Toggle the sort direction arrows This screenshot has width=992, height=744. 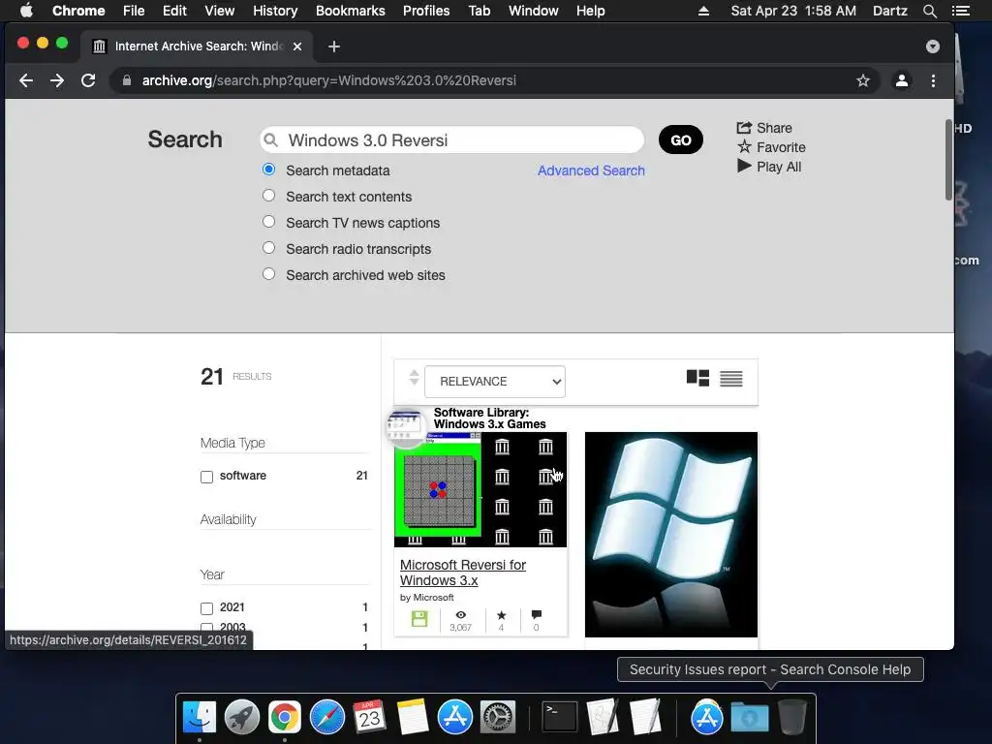pyautogui.click(x=414, y=378)
